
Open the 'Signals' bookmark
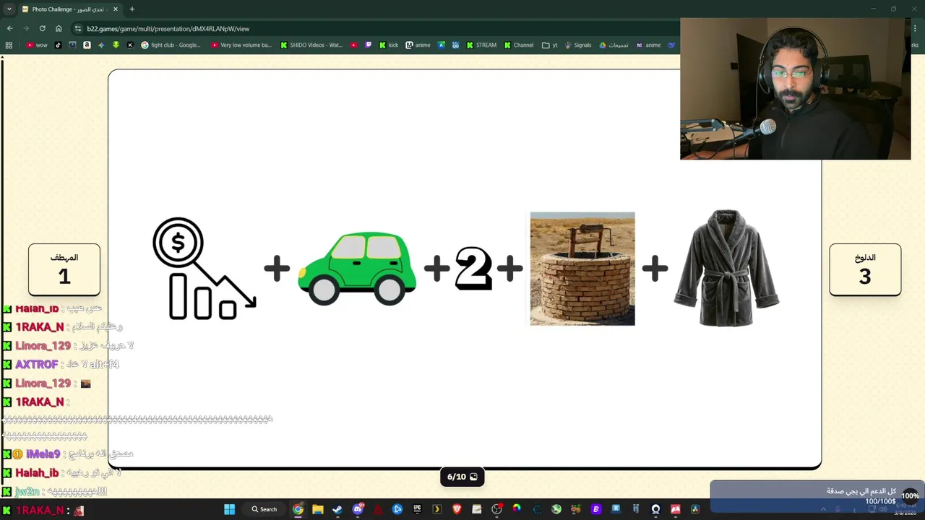pos(578,45)
